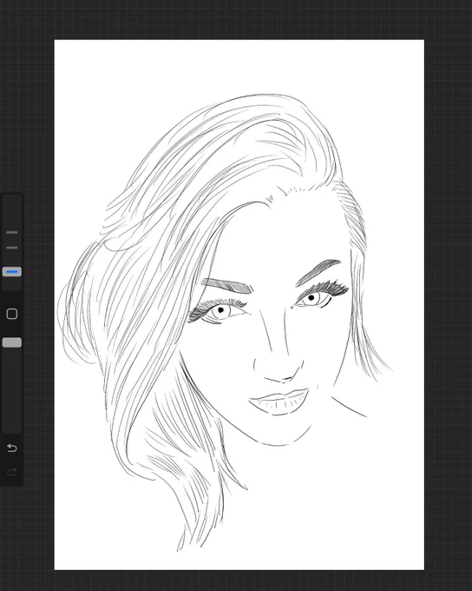The width and height of the screenshot is (472, 591).
Task: Tap the portrait sketch canvas
Action: point(239,304)
